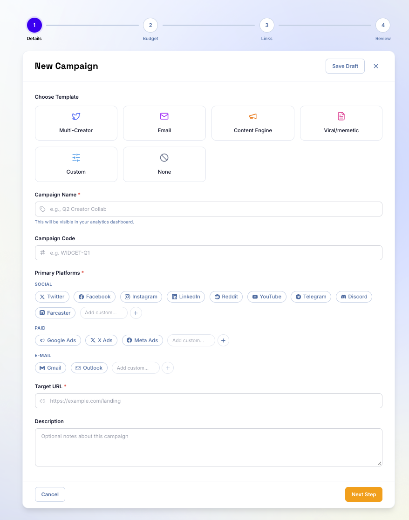Focus the Campaign Name input field

click(208, 209)
